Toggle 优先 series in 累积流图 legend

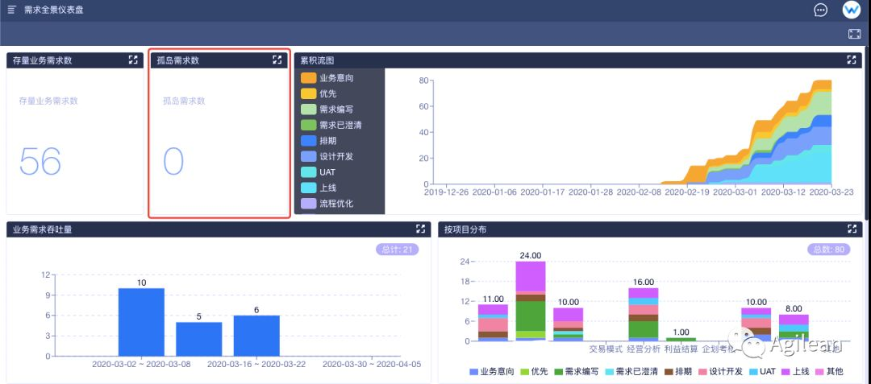coord(319,93)
